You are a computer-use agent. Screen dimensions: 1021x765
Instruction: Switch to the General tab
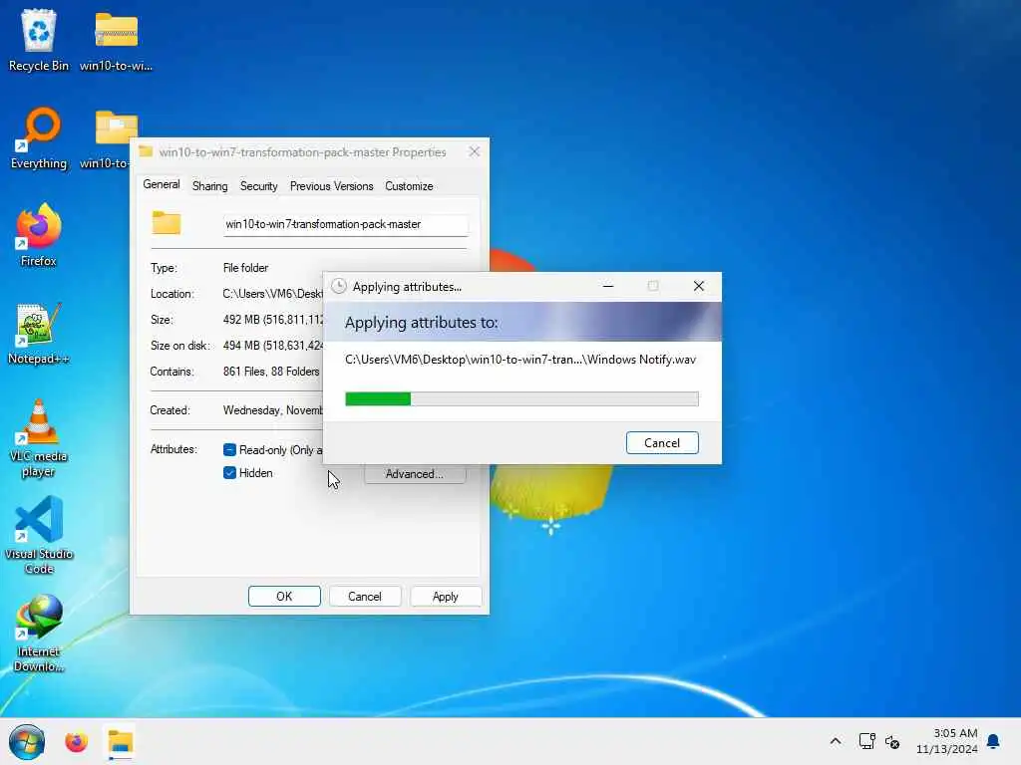click(162, 184)
